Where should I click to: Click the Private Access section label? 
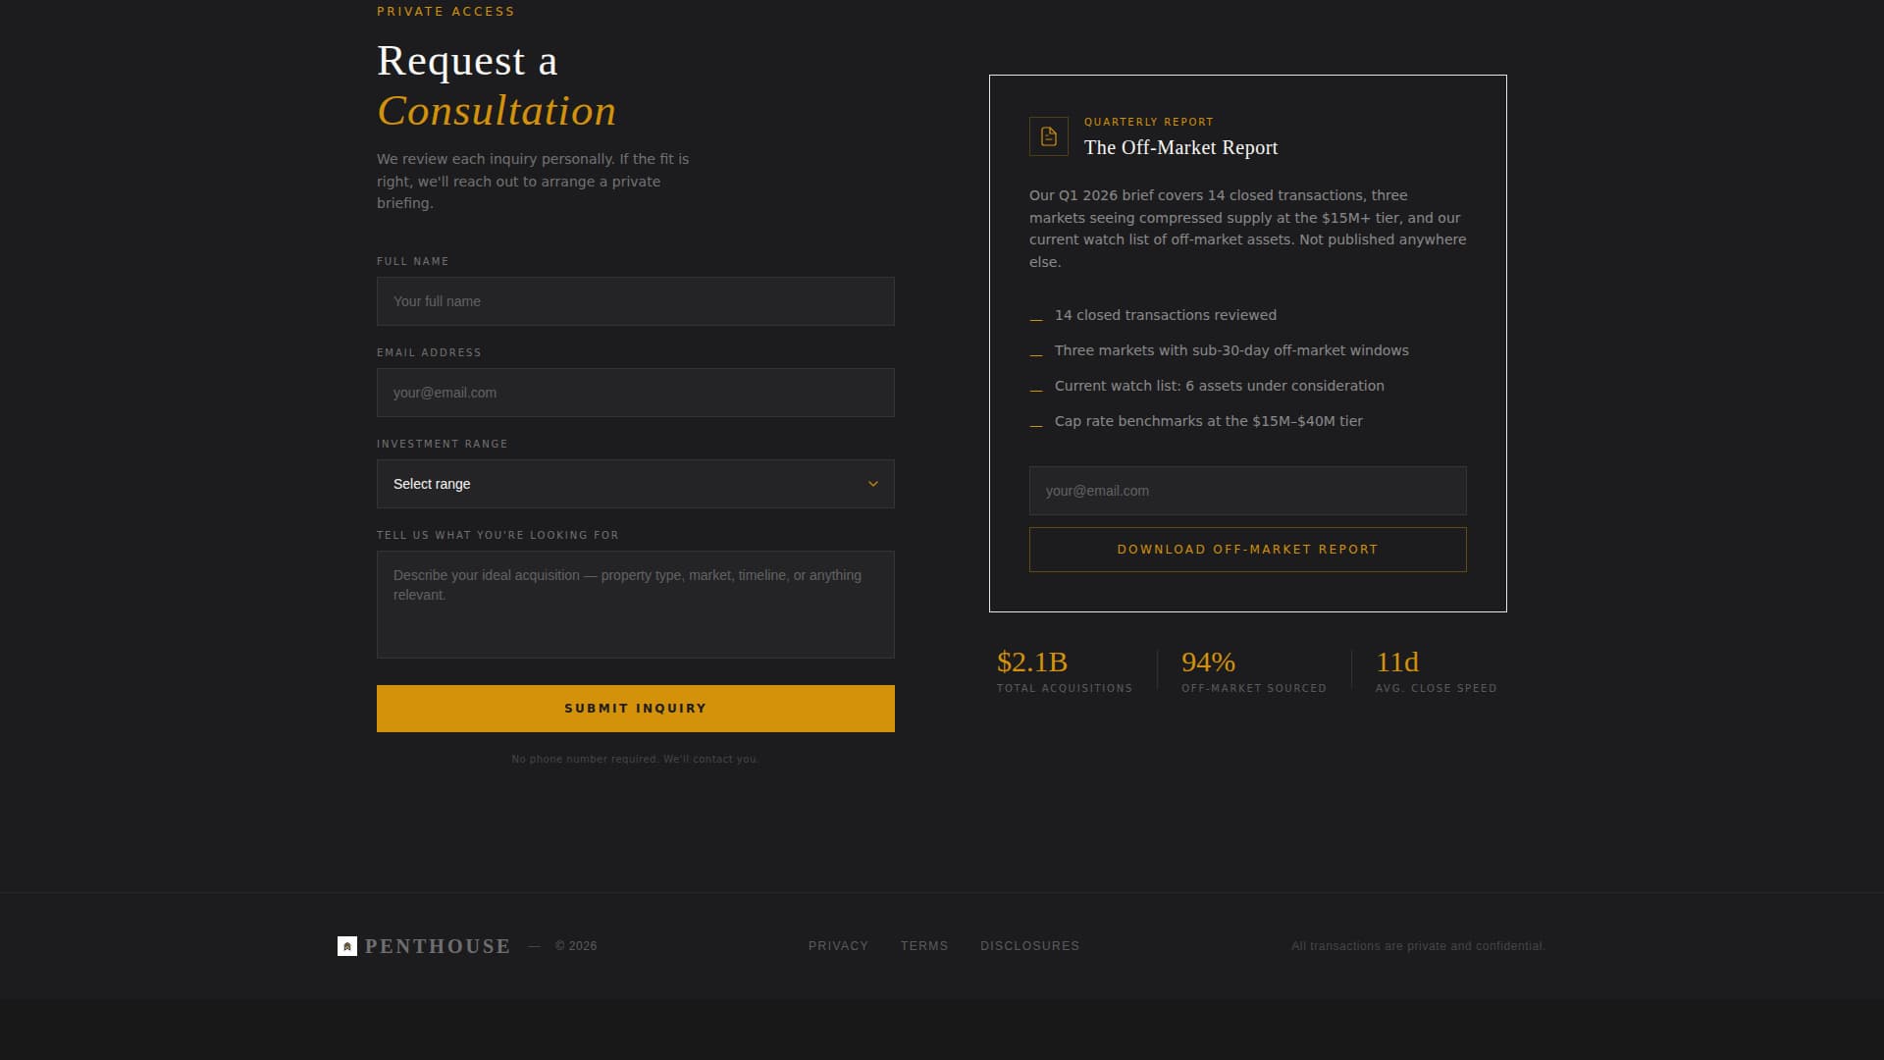click(445, 11)
